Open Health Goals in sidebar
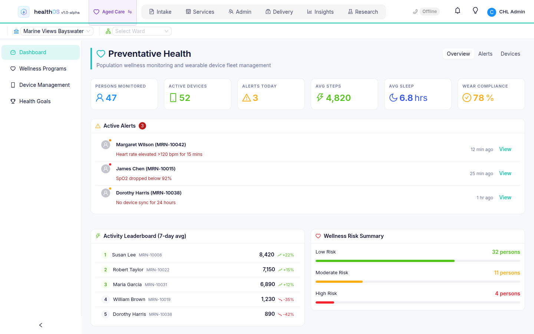The width and height of the screenshot is (534, 334). (x=41, y=101)
